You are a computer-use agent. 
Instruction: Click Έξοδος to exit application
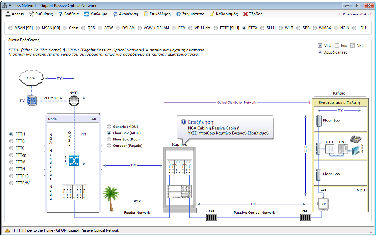click(x=253, y=14)
